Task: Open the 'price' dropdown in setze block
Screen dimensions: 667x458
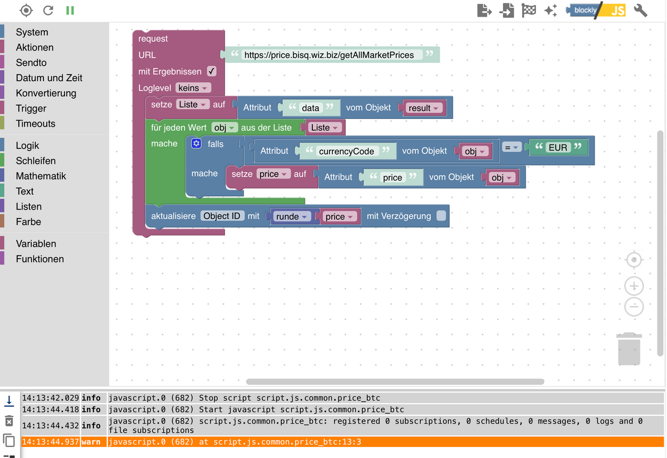Action: point(273,174)
